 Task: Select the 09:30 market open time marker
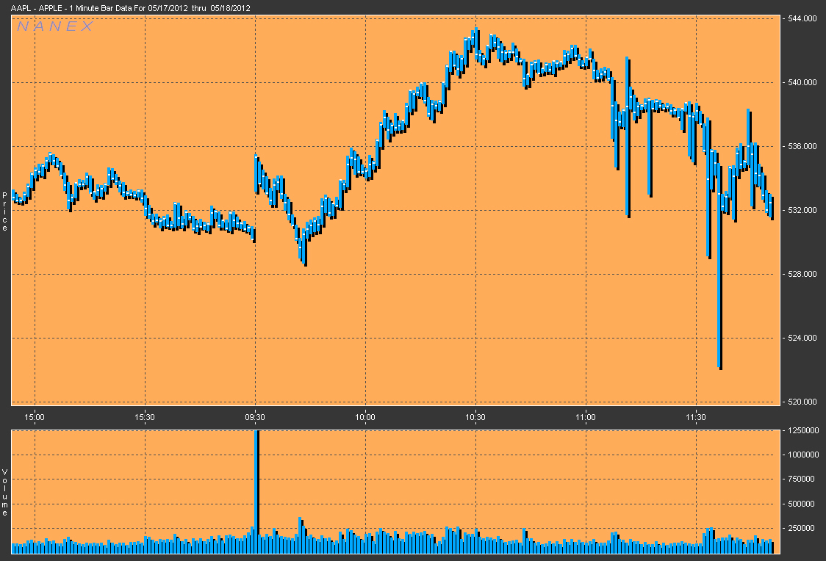coord(255,416)
